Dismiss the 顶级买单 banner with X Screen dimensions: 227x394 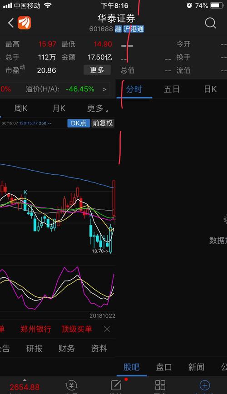click(x=107, y=329)
